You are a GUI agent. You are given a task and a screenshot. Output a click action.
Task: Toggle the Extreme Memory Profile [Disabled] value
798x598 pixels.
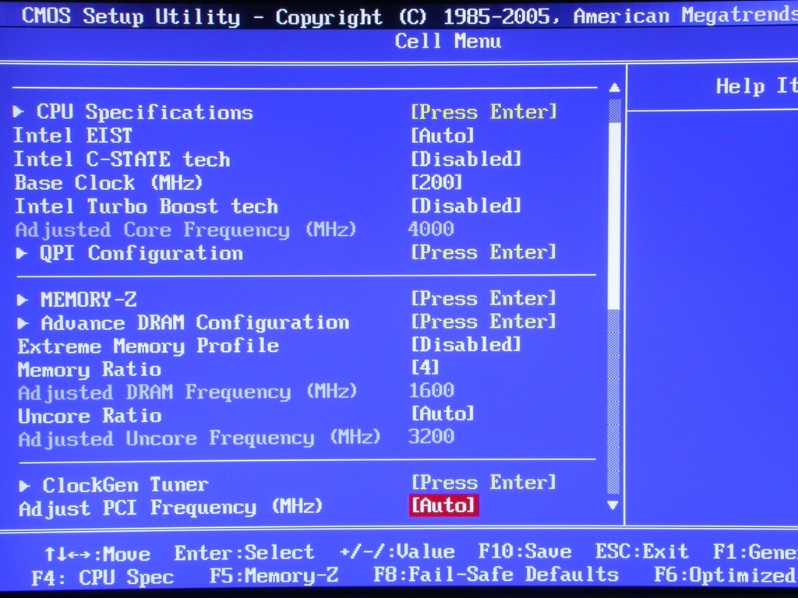click(x=466, y=345)
